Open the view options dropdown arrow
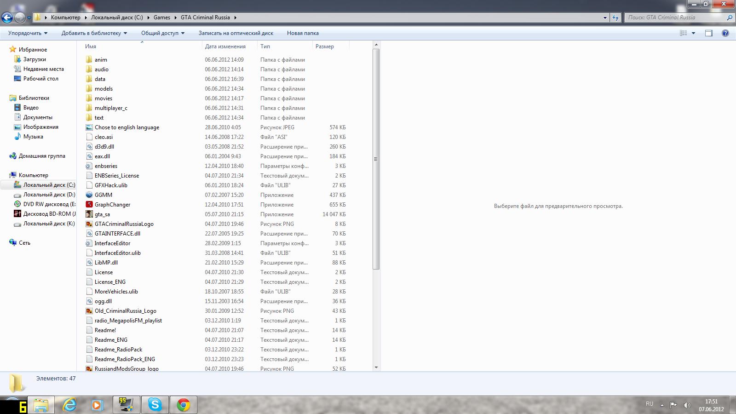The height and width of the screenshot is (414, 736). [x=693, y=33]
